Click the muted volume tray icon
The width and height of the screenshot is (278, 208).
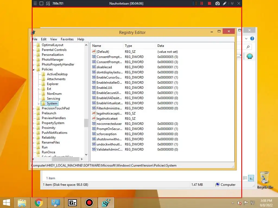tap(239, 203)
